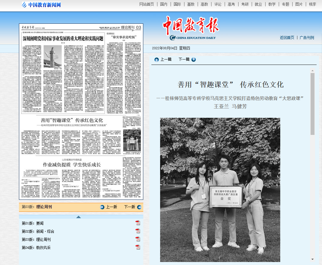The image size is (322, 265).
Task: Open 第04版:教改风采 page
Action: tap(36, 248)
